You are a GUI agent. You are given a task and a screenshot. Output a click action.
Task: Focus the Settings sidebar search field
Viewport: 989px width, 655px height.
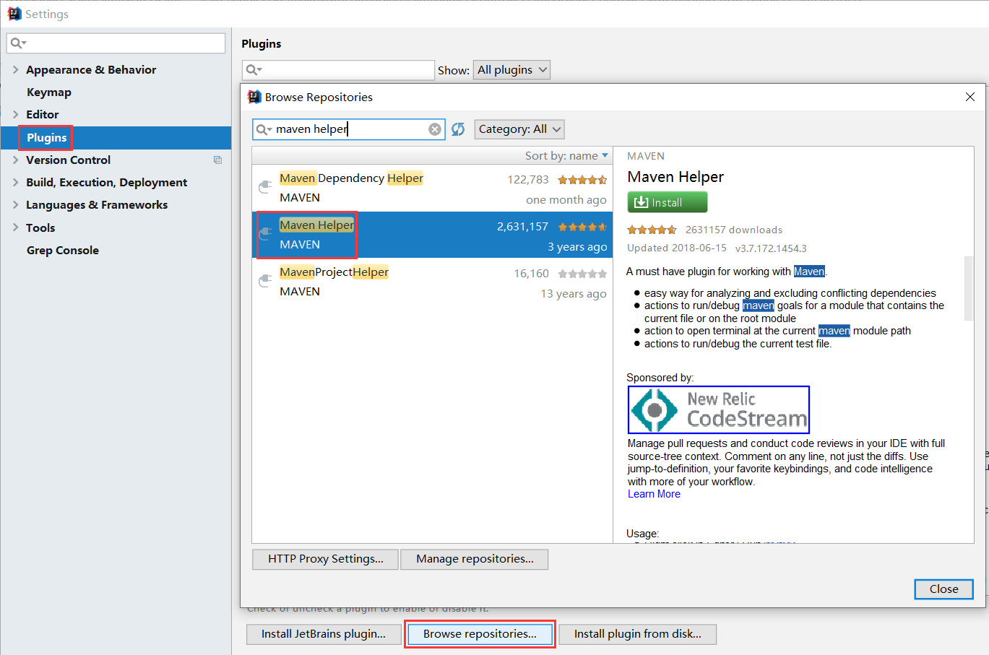click(116, 43)
